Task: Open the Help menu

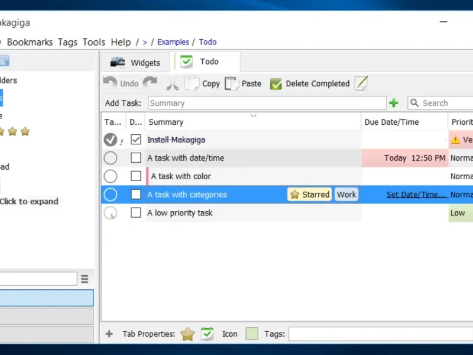Action: (121, 42)
